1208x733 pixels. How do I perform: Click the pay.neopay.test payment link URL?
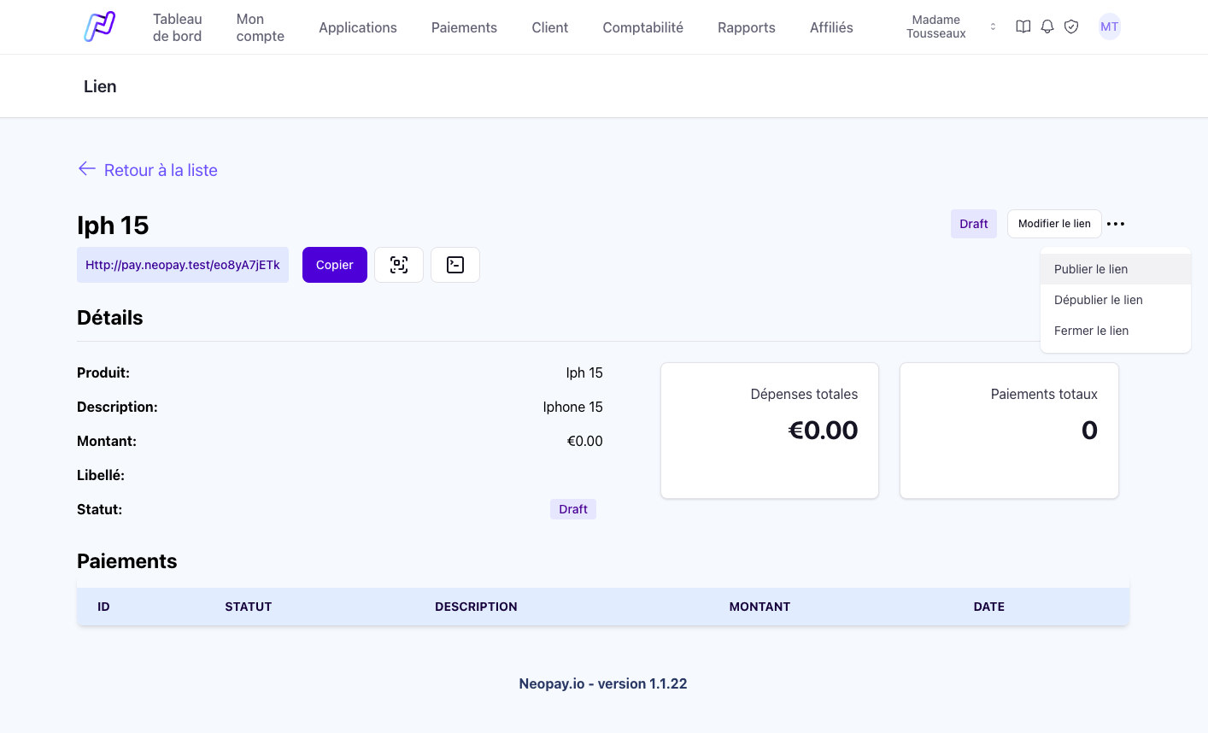point(183,265)
